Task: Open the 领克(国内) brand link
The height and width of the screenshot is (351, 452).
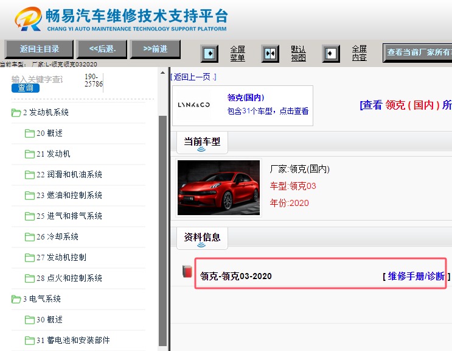Action: [x=246, y=97]
